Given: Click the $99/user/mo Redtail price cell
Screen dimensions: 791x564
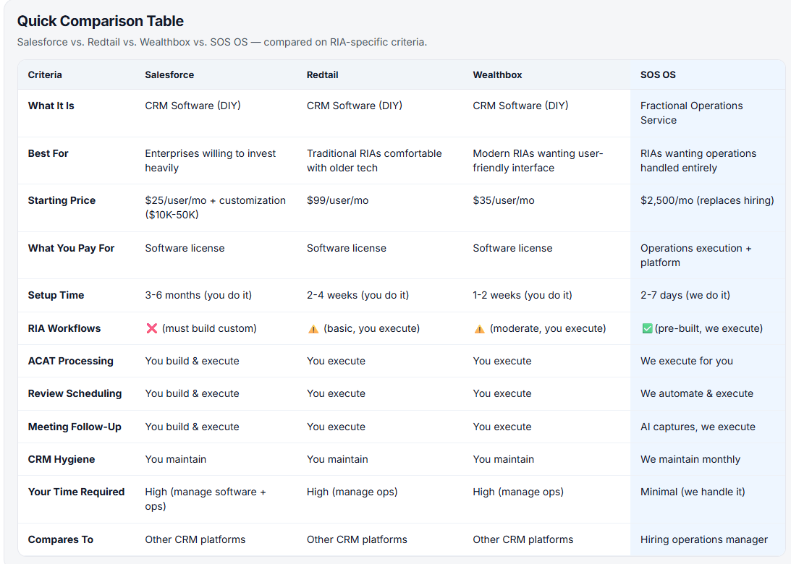Looking at the screenshot, I should pyautogui.click(x=337, y=200).
